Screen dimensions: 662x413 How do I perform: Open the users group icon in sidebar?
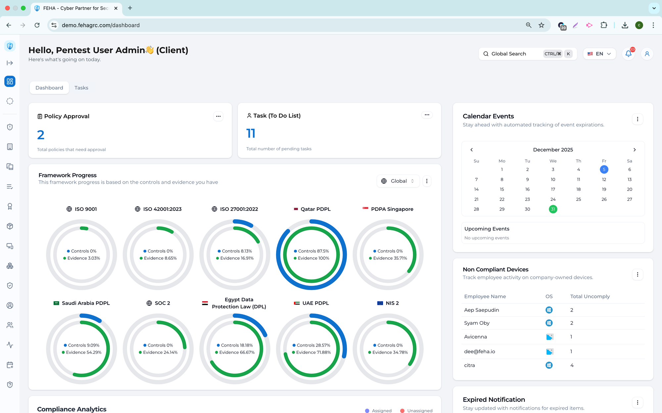coord(10,325)
